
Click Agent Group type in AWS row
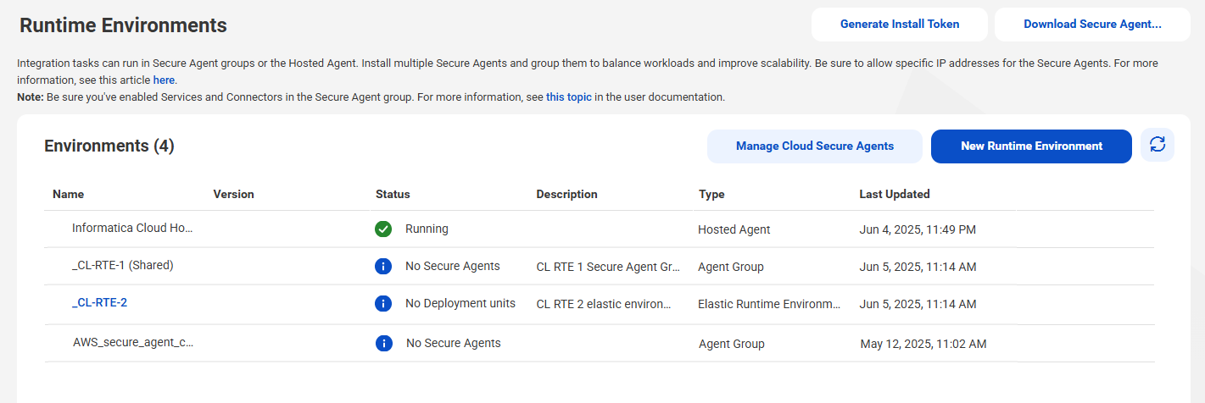732,344
